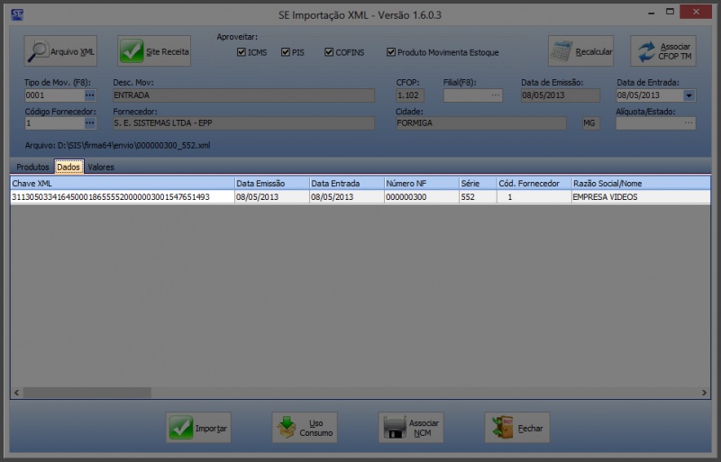The image size is (721, 462).
Task: Uncheck the ICMS checkbox
Action: (242, 52)
